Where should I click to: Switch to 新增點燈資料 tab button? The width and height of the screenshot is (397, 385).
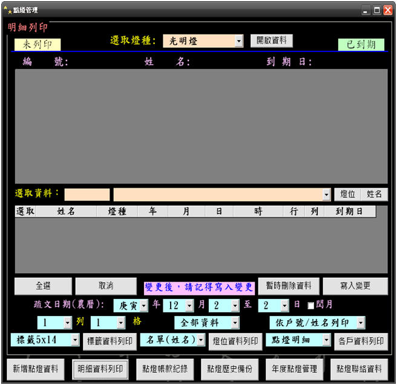(36, 369)
